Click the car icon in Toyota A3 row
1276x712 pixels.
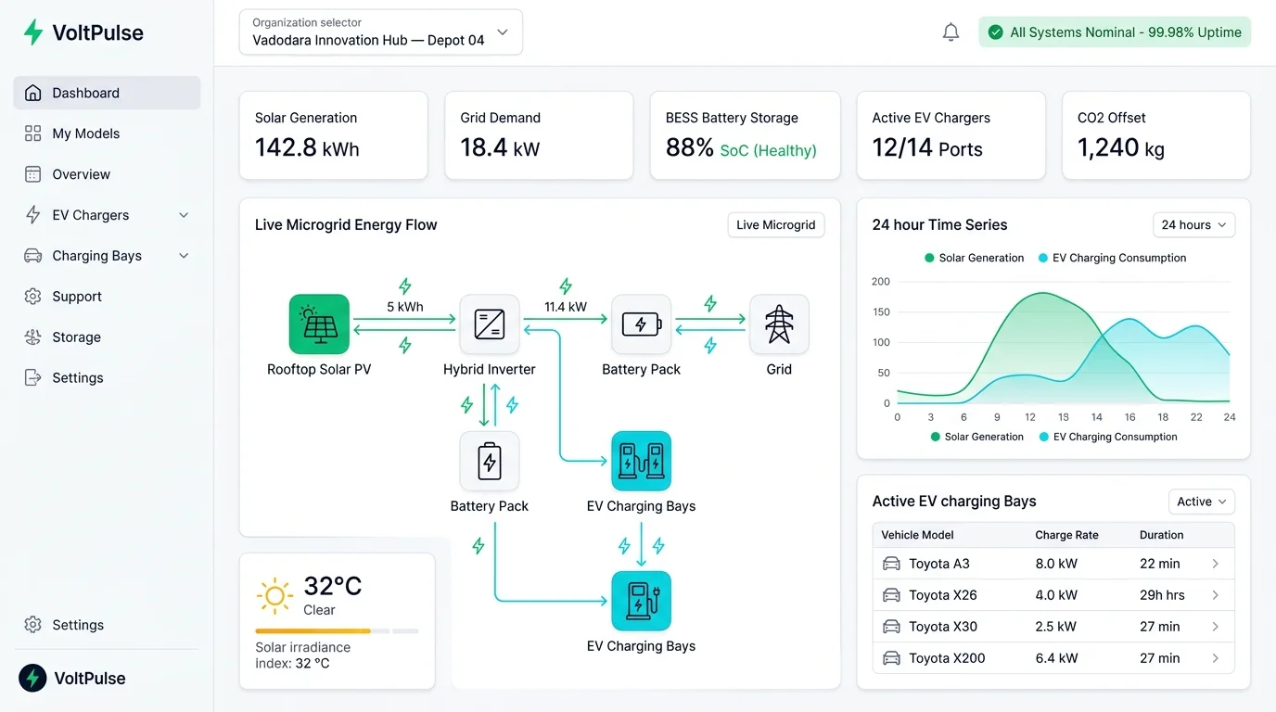tap(891, 564)
